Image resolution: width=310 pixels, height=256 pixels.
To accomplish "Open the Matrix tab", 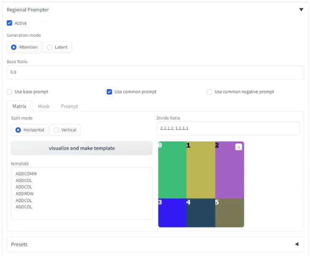I will coord(19,106).
